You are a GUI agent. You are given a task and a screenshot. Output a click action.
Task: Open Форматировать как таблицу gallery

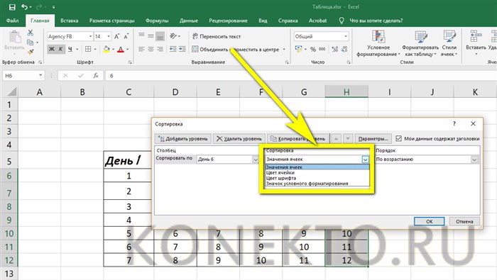(420, 44)
